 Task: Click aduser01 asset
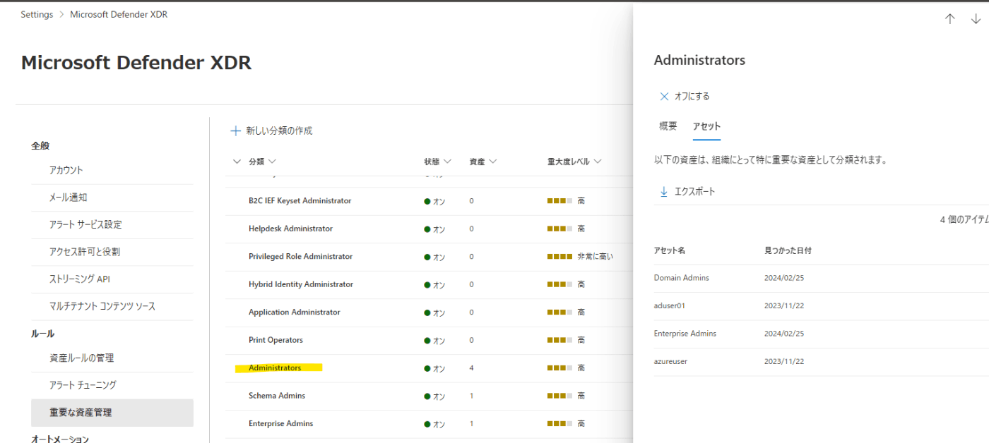670,305
